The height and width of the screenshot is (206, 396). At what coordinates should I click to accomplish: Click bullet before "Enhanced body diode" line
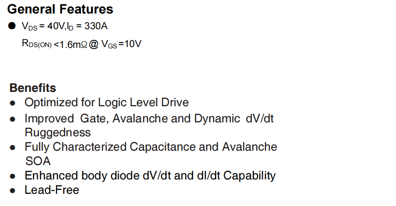(13, 176)
